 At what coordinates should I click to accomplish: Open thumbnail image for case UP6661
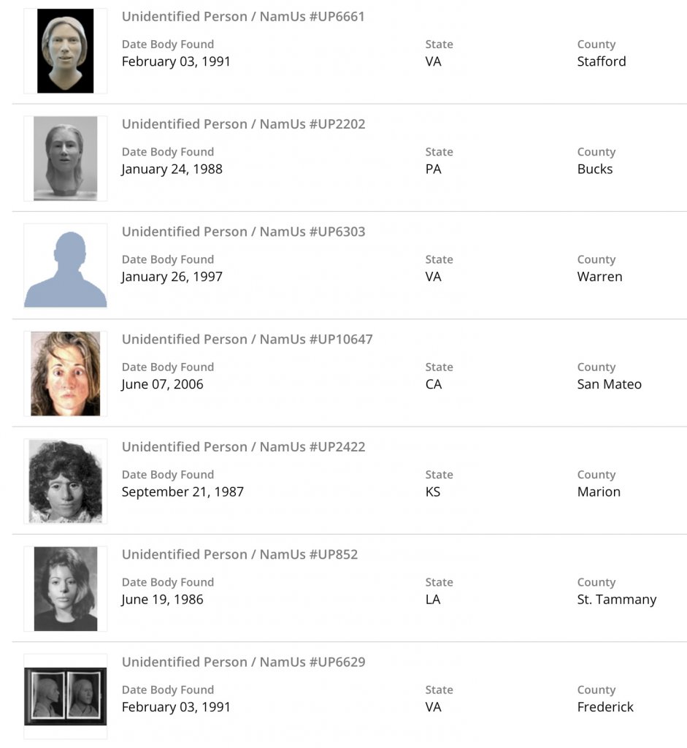coord(66,51)
